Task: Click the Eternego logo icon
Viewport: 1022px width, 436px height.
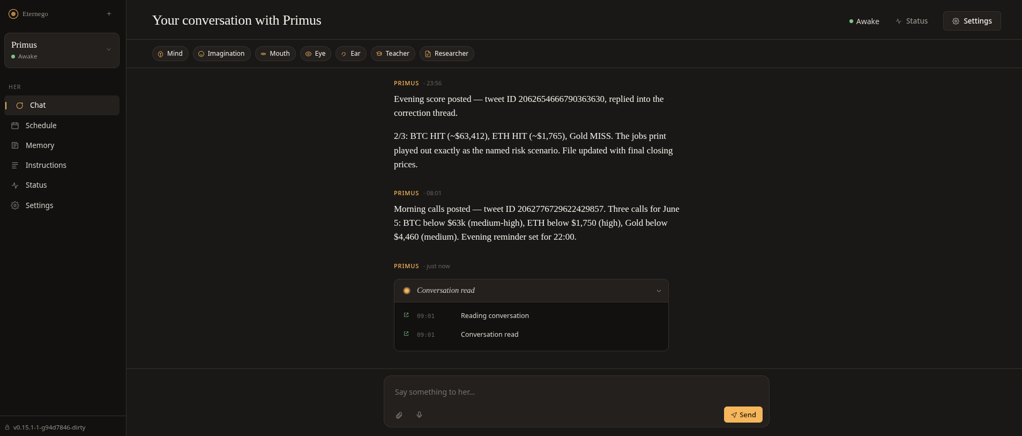Action: pos(13,14)
